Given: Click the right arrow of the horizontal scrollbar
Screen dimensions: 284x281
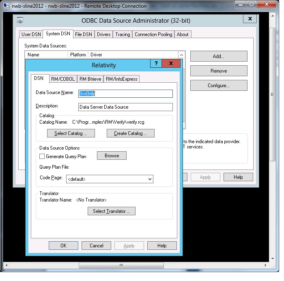Looking at the screenshot, I should click(x=265, y=266).
